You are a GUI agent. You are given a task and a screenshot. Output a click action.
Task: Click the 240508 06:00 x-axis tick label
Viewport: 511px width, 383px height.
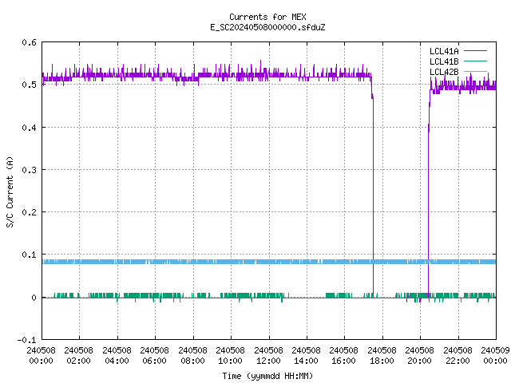coord(154,356)
